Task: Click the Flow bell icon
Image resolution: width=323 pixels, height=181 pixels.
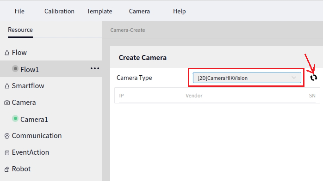Action: tap(7, 53)
